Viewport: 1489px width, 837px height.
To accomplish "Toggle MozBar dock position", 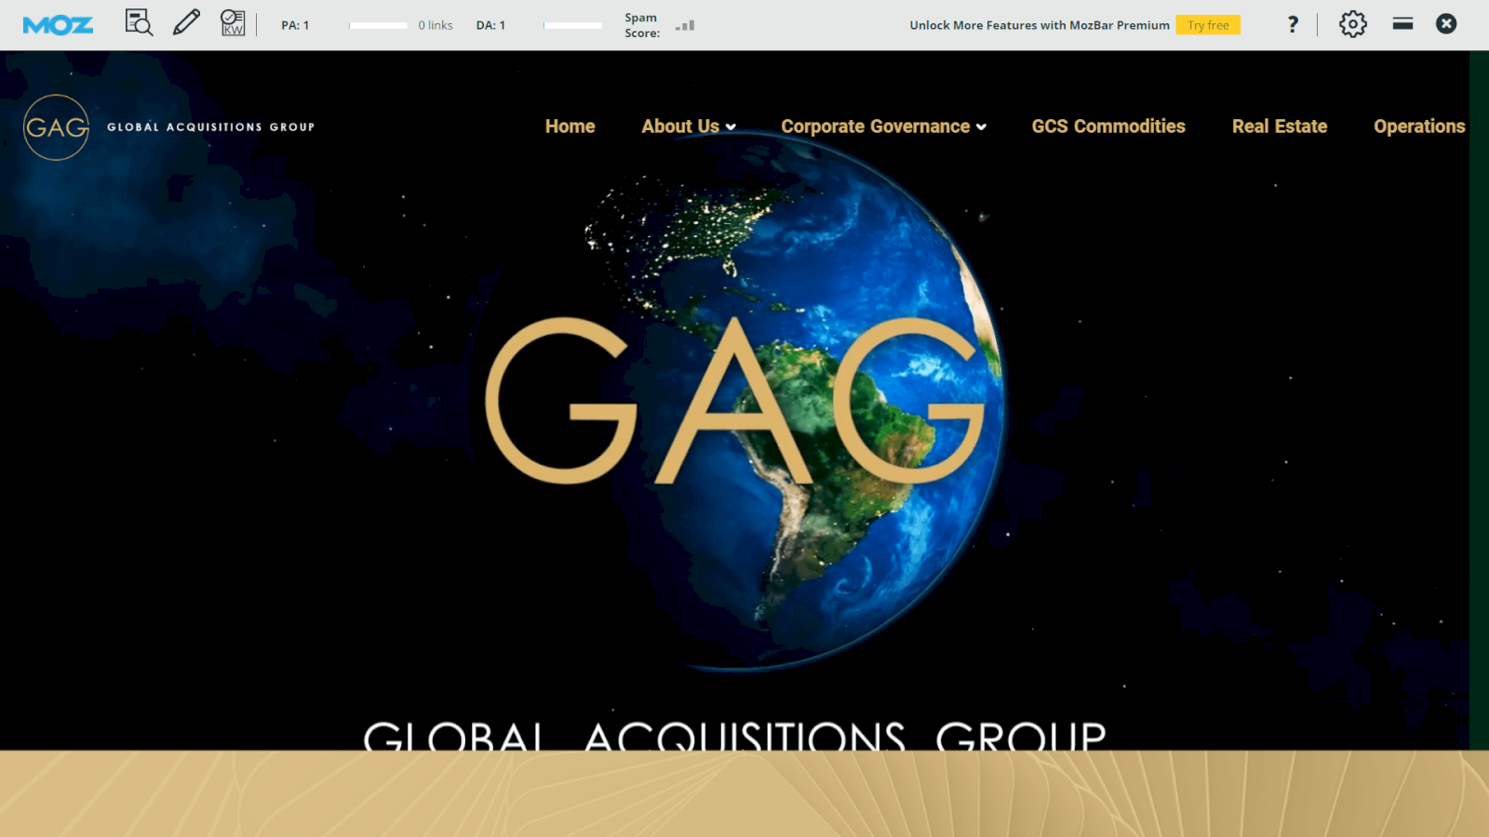I will click(x=1402, y=24).
